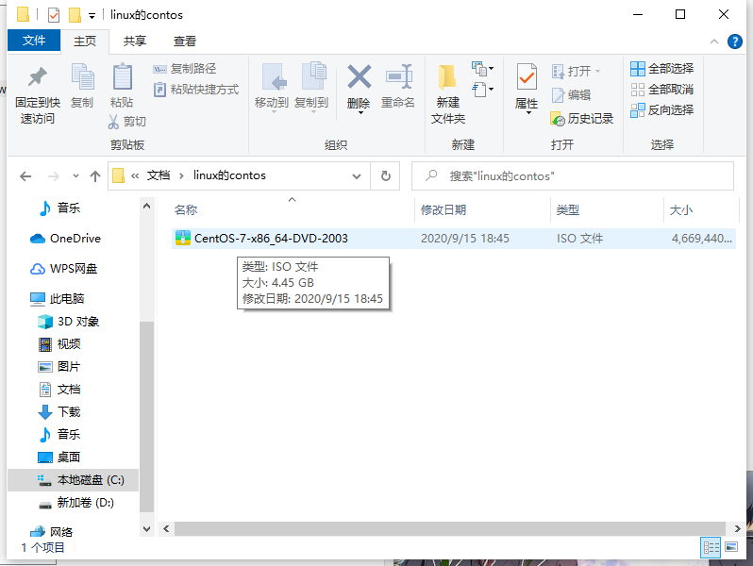Click horizontal scrollbar right arrow
The width and height of the screenshot is (753, 566).
(x=737, y=528)
